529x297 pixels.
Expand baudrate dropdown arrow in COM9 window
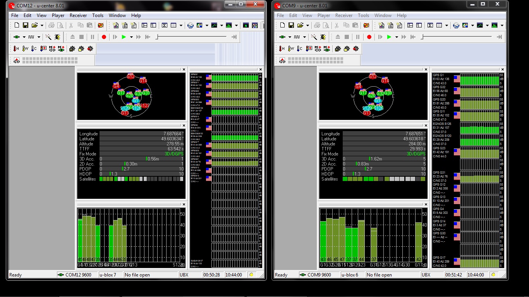pyautogui.click(x=304, y=37)
